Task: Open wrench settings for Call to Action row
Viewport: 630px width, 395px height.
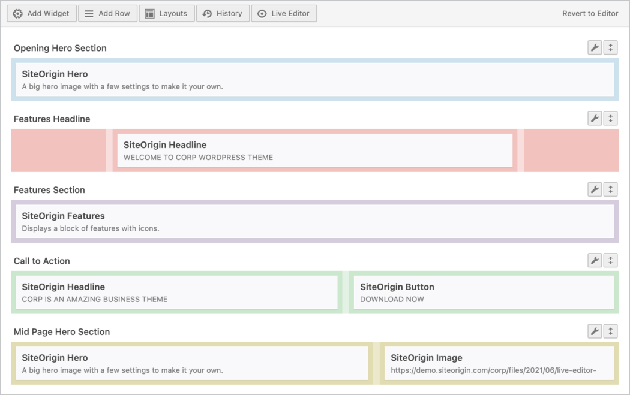Action: click(595, 260)
